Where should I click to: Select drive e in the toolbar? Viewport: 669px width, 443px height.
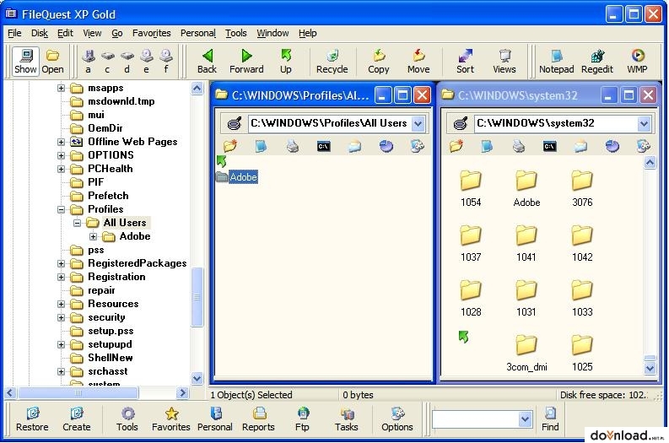[146, 62]
